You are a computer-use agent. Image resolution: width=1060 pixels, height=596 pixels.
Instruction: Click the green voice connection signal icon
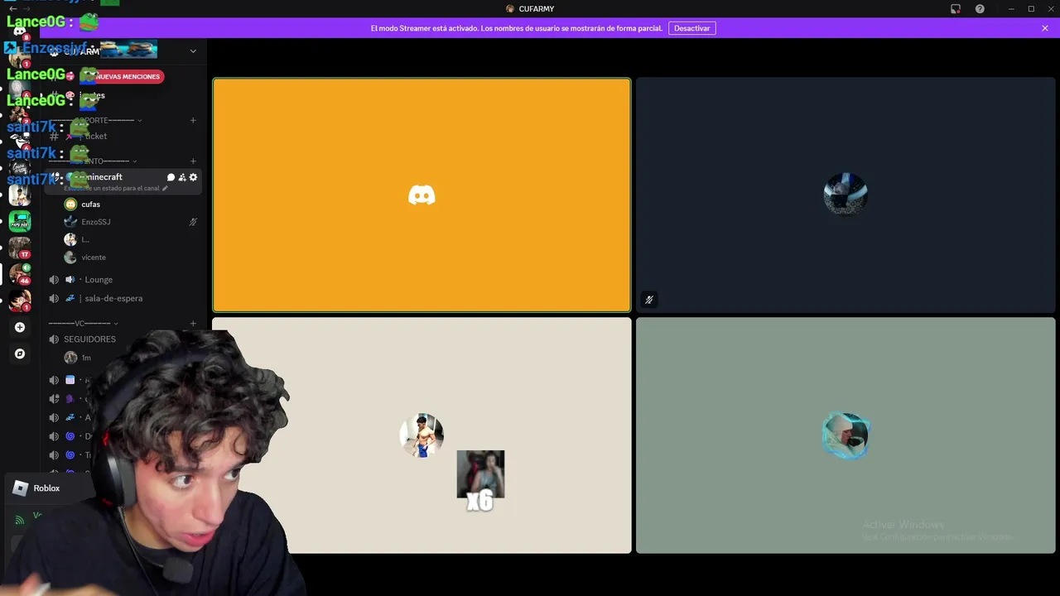pos(20,520)
